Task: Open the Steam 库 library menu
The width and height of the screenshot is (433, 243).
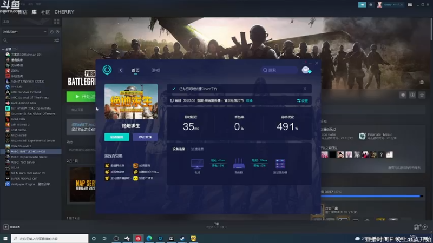Action: pyautogui.click(x=34, y=12)
